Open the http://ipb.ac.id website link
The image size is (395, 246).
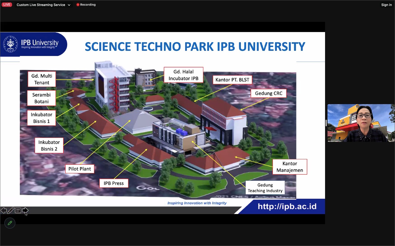click(287, 207)
